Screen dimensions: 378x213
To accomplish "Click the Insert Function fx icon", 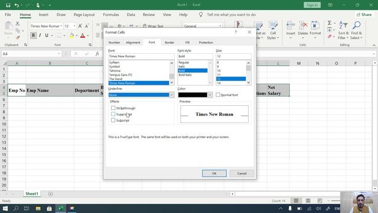I will [x=97, y=54].
